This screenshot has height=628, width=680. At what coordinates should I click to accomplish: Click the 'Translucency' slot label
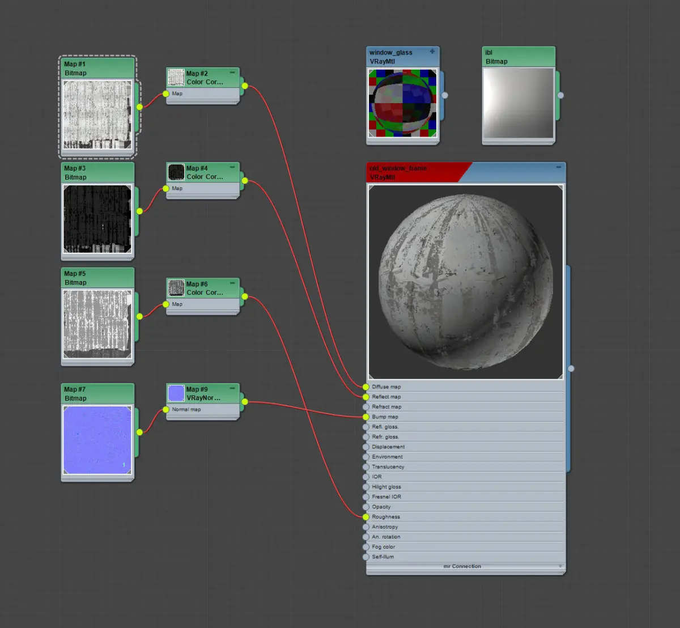[x=388, y=467]
